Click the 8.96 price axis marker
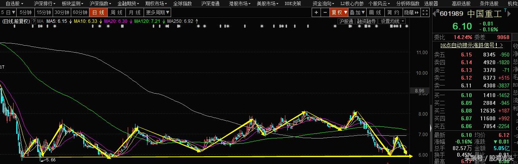Viewport: 518px width, 164px height. point(420,91)
